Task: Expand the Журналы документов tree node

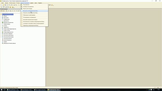Action: click(x=1, y=22)
